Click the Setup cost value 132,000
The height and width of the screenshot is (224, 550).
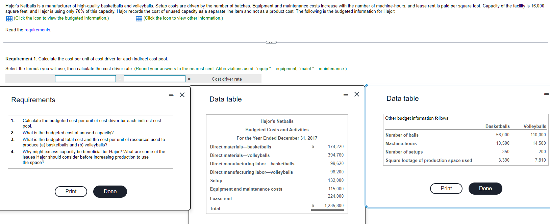336,180
